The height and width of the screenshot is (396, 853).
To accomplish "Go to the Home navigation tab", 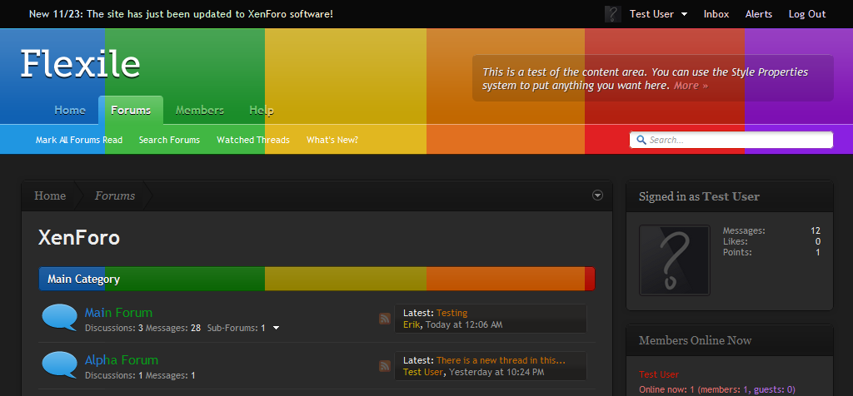I will [x=70, y=110].
